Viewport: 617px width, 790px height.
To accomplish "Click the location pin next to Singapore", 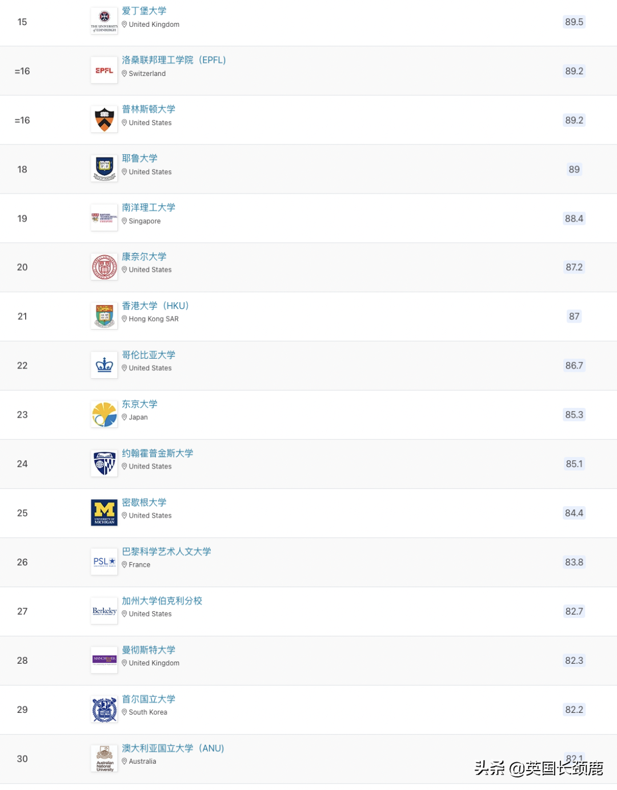I will (125, 221).
